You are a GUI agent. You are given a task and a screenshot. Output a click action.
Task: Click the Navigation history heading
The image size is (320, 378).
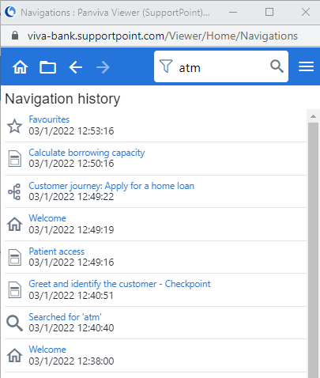(62, 99)
